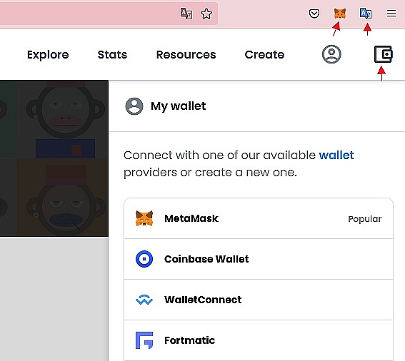405x361 pixels.
Task: Connect with Coinbase Wallet
Action: tap(259, 259)
